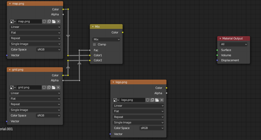
Task: Click Color output socket of grid.png node
Action: (63, 75)
